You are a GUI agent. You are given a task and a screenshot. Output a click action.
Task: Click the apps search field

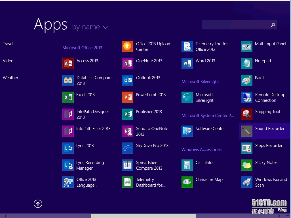239,25
